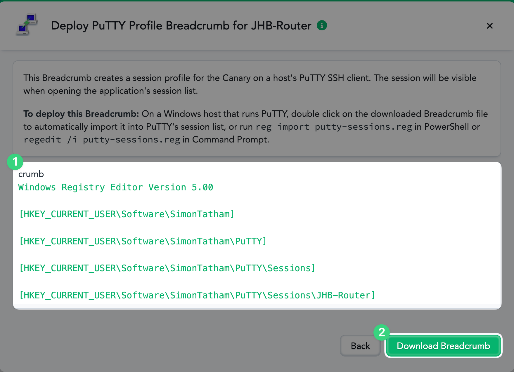Click the PuTTY computers icon in header

point(27,25)
